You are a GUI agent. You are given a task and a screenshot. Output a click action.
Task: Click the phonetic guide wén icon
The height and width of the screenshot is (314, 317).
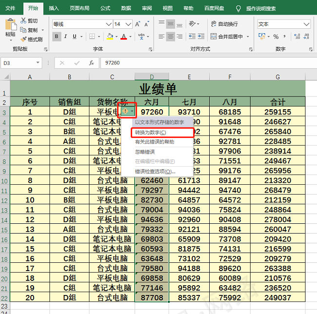click(x=141, y=37)
